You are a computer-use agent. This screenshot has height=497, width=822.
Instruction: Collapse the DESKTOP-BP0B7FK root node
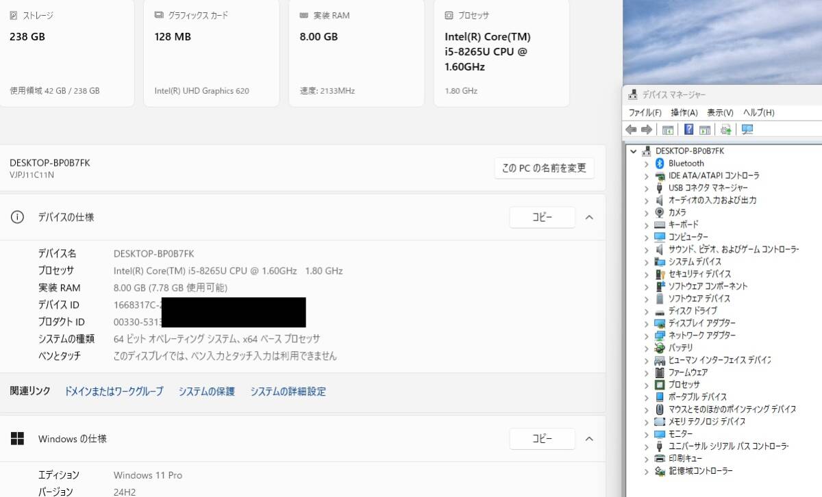pos(634,151)
